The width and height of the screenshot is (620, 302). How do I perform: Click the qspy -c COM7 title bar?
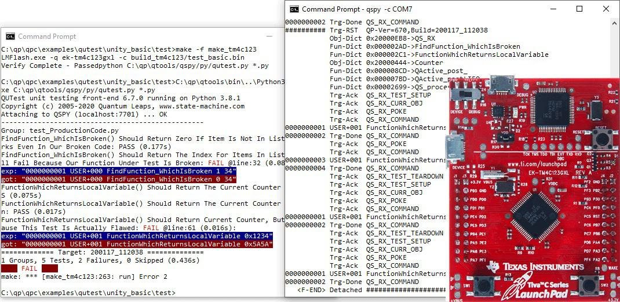coord(415,9)
